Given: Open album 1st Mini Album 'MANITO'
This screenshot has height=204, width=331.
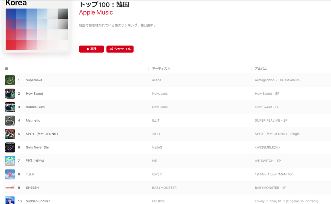Looking at the screenshot, I should [x=273, y=174].
